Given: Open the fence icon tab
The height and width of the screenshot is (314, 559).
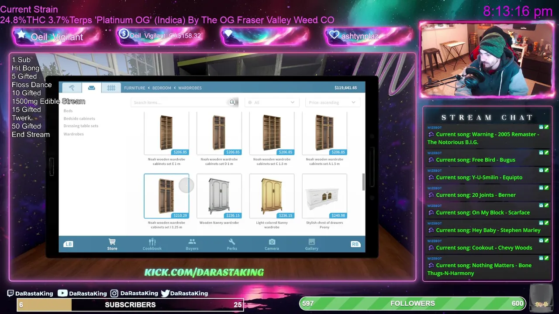Looking at the screenshot, I should 111,88.
